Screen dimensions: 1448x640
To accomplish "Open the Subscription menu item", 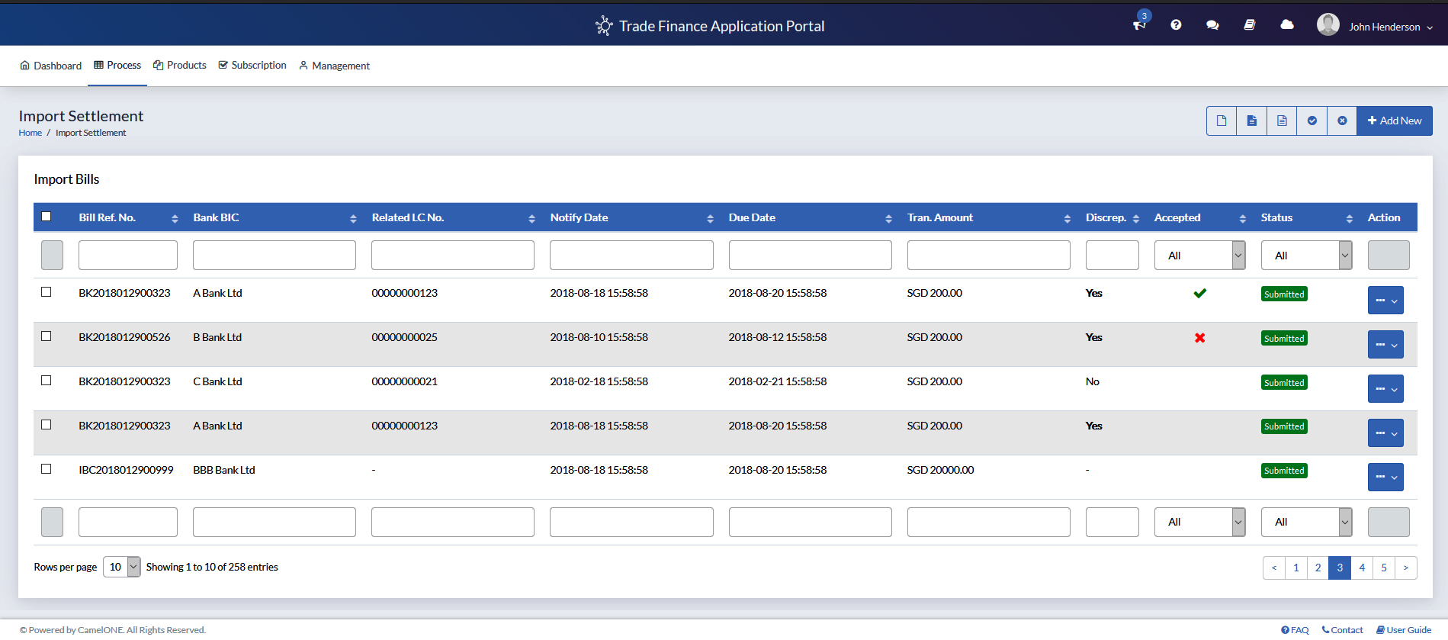I will coord(252,66).
